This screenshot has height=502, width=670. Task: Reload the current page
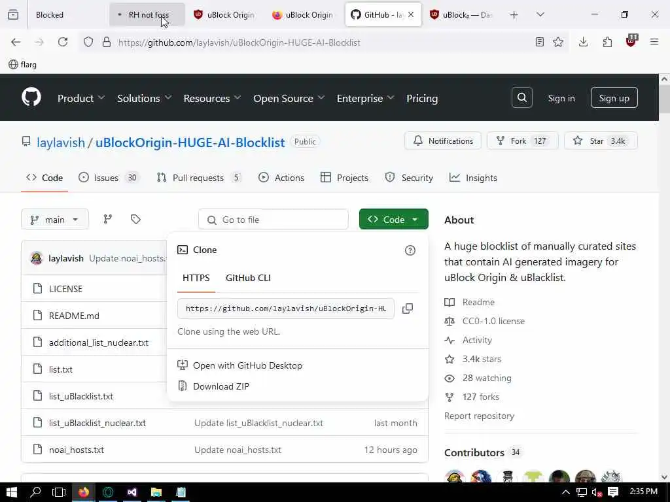coord(63,42)
